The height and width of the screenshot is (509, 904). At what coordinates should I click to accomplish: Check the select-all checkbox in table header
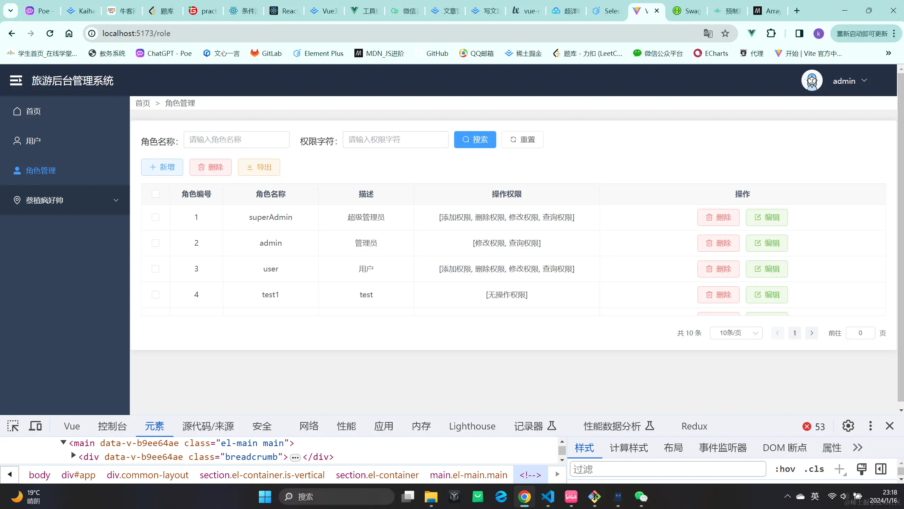(155, 194)
